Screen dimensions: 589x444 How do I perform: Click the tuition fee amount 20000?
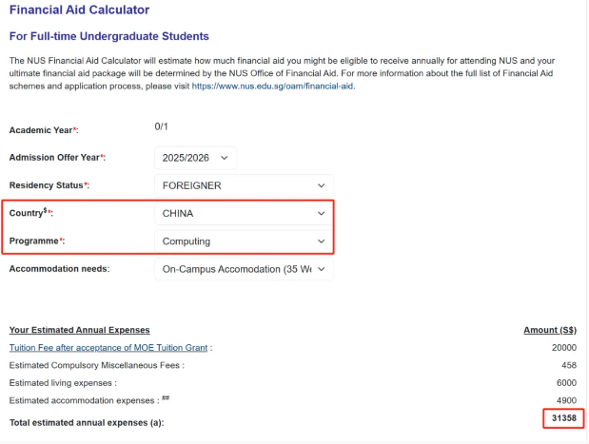563,347
